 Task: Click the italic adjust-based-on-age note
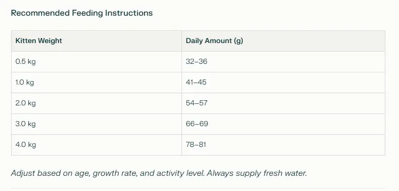159,173
